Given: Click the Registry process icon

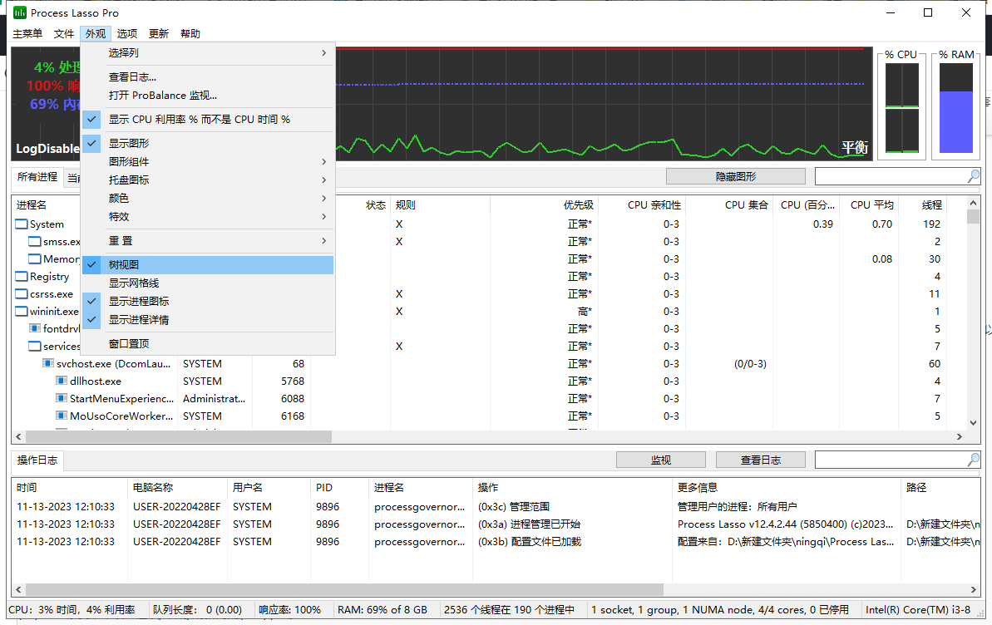Looking at the screenshot, I should 22,277.
